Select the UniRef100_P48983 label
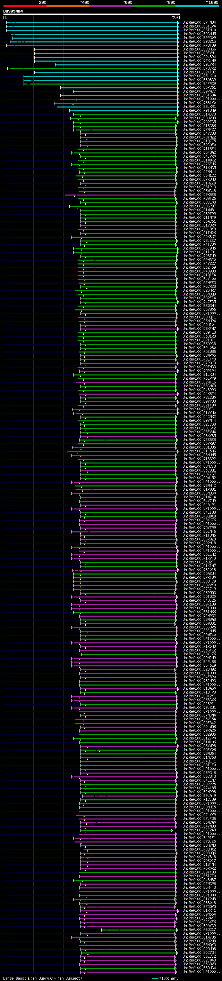The width and height of the screenshot is (222, 981). (x=199, y=271)
